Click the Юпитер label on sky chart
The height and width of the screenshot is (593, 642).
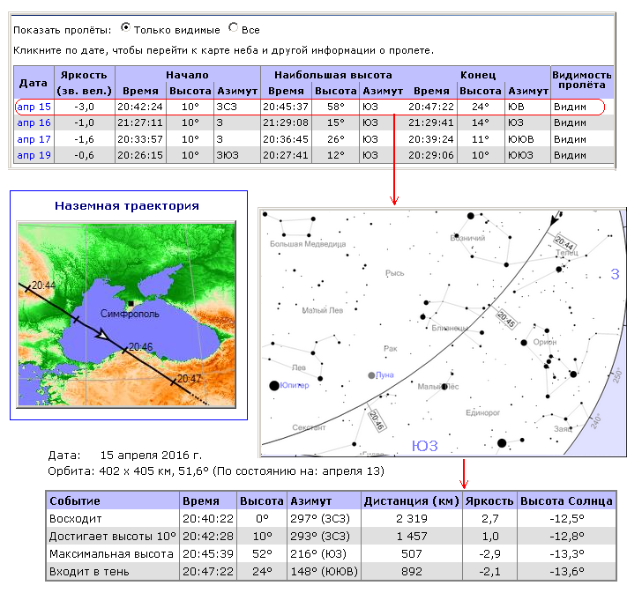[x=295, y=385]
